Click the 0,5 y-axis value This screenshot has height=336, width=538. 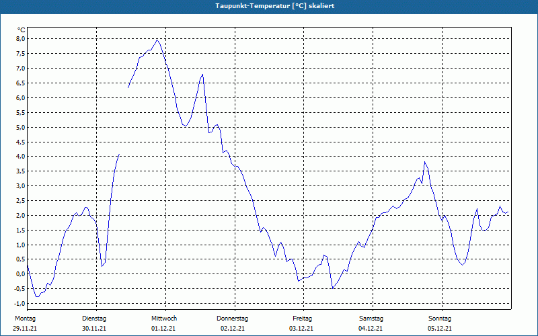21,259
